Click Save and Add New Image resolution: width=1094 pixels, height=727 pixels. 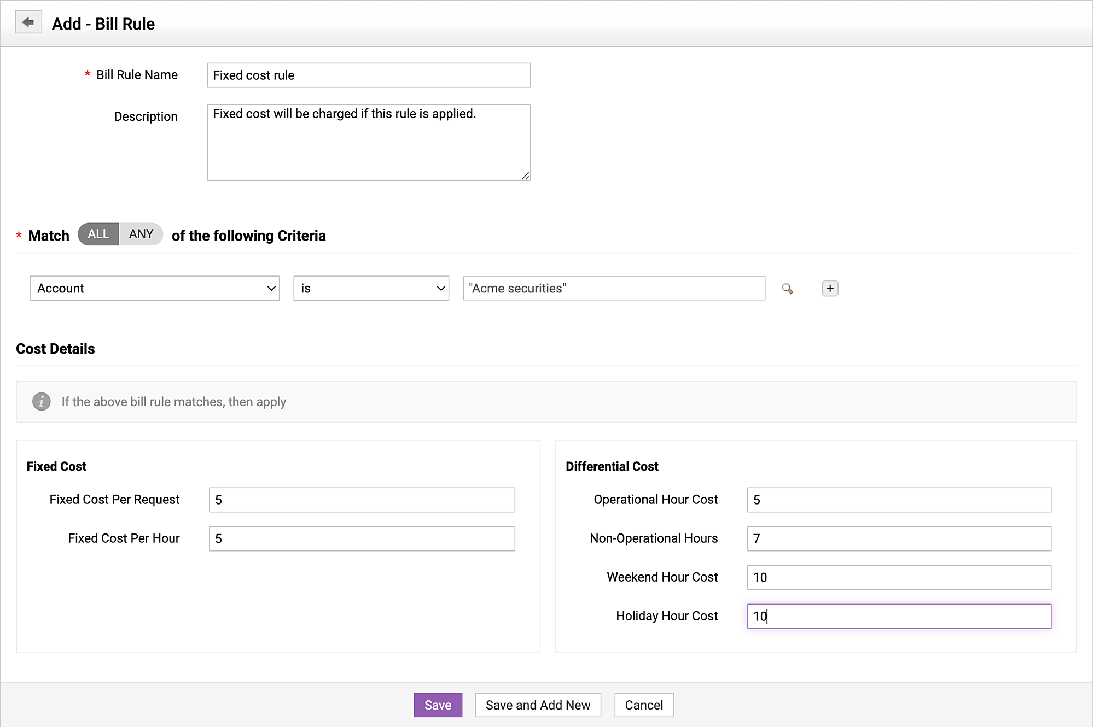coord(538,705)
